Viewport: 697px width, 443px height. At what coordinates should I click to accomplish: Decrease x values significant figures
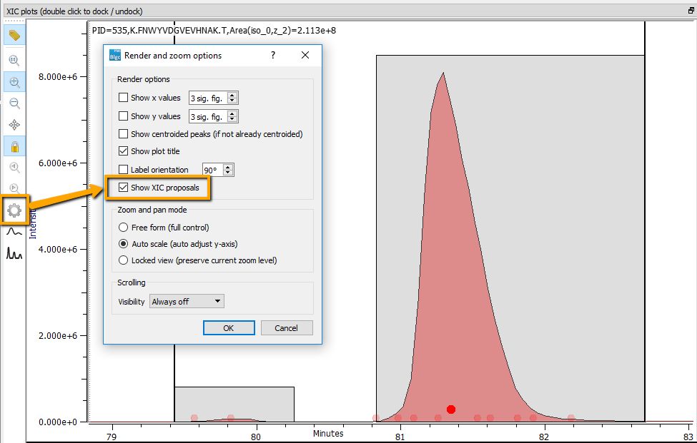pyautogui.click(x=232, y=101)
